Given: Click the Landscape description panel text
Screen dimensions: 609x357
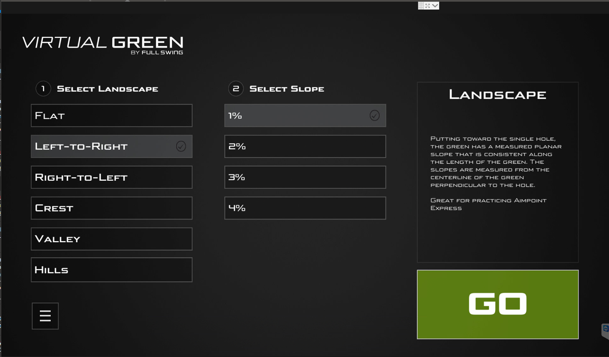Looking at the screenshot, I should 497,162.
